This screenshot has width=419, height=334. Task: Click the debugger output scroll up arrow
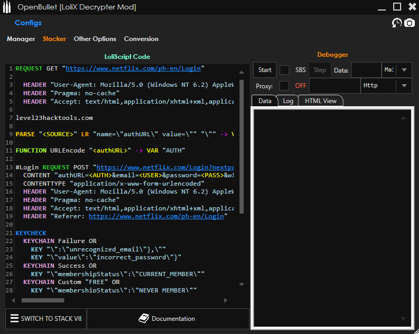(403, 118)
